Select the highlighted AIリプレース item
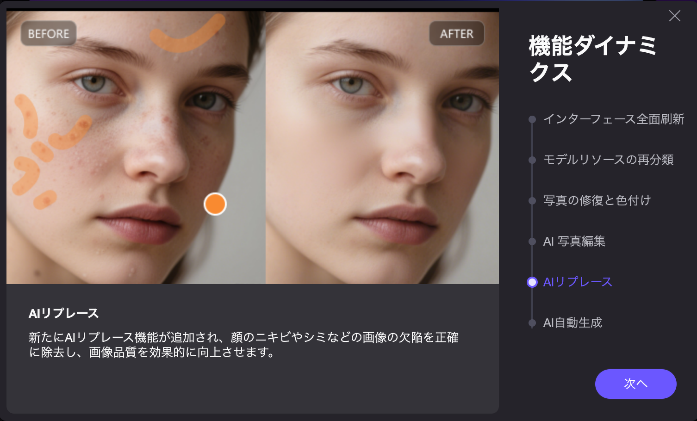The image size is (697, 421). (x=578, y=282)
